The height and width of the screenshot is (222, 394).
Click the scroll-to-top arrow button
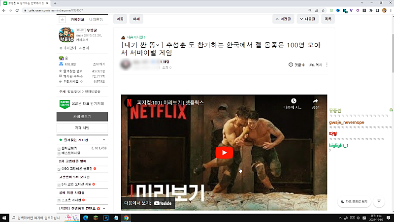[379, 202]
